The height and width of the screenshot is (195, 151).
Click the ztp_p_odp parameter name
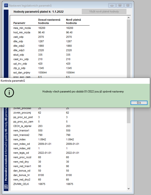tap(19, 68)
